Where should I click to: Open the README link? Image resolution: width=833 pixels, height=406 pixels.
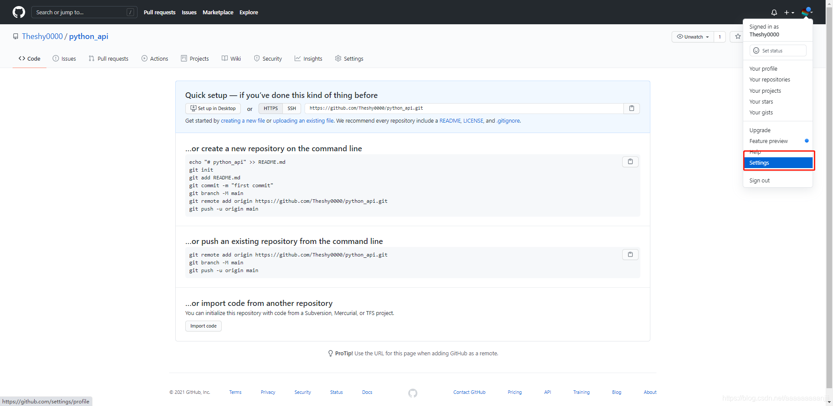(450, 121)
